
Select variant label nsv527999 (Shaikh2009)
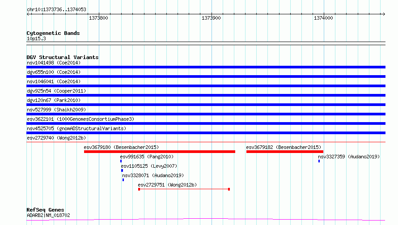(56, 110)
